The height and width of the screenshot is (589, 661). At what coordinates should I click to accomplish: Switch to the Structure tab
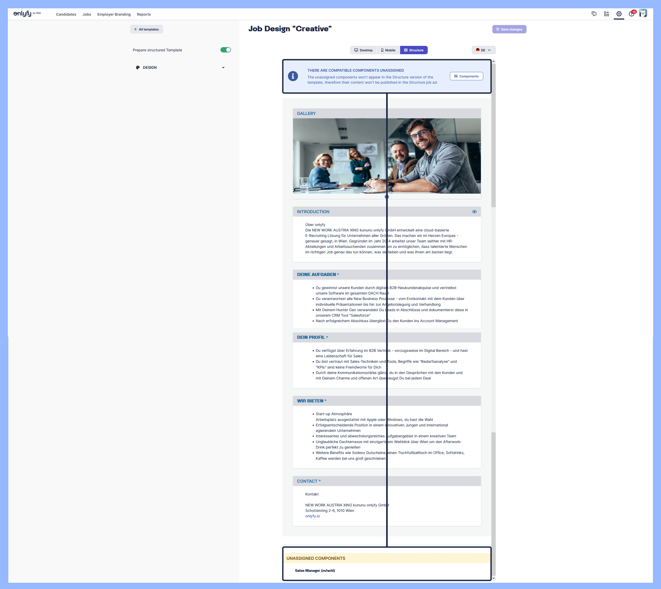[x=414, y=50]
